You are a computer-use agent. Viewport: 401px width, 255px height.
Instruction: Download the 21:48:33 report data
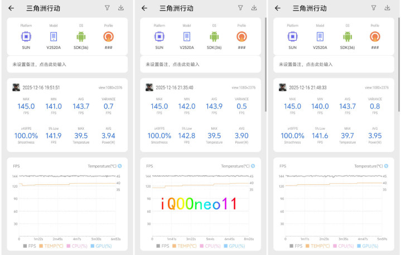click(388, 8)
